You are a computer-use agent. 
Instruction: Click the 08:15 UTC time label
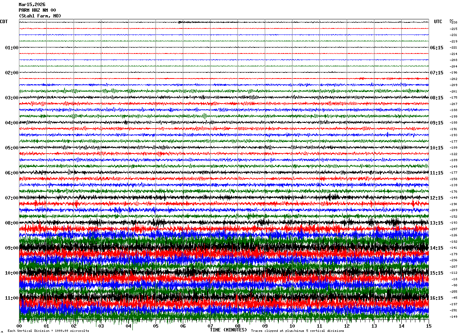tap(437, 98)
